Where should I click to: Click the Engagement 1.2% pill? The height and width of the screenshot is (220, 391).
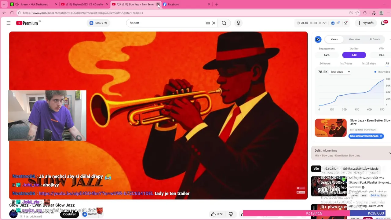pos(327,55)
